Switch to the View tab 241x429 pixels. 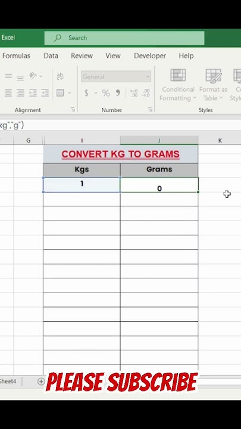(113, 56)
